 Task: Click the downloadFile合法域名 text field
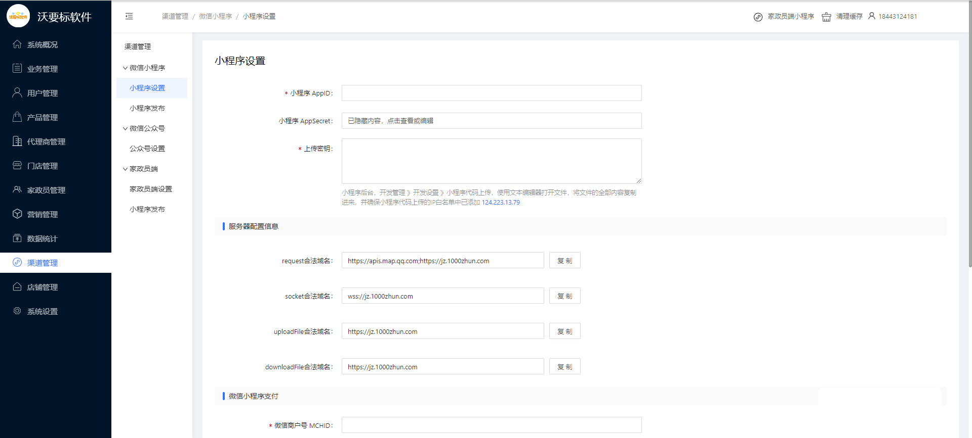(443, 367)
